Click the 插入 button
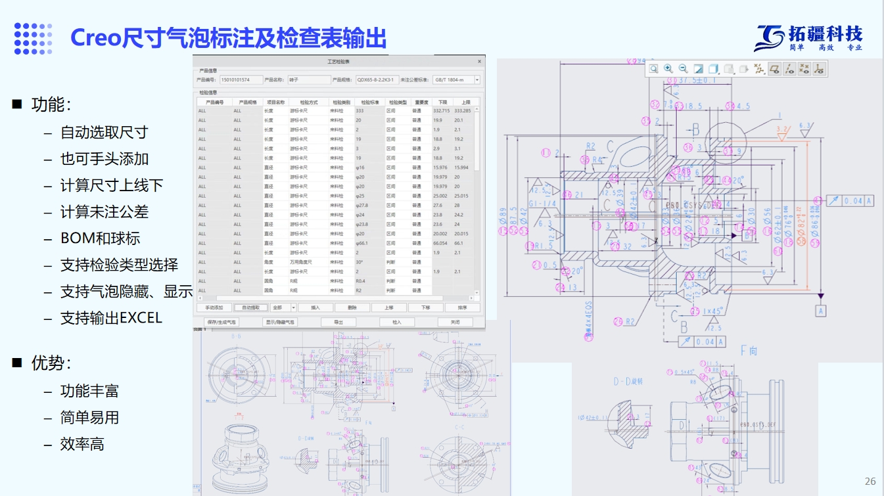 click(315, 307)
